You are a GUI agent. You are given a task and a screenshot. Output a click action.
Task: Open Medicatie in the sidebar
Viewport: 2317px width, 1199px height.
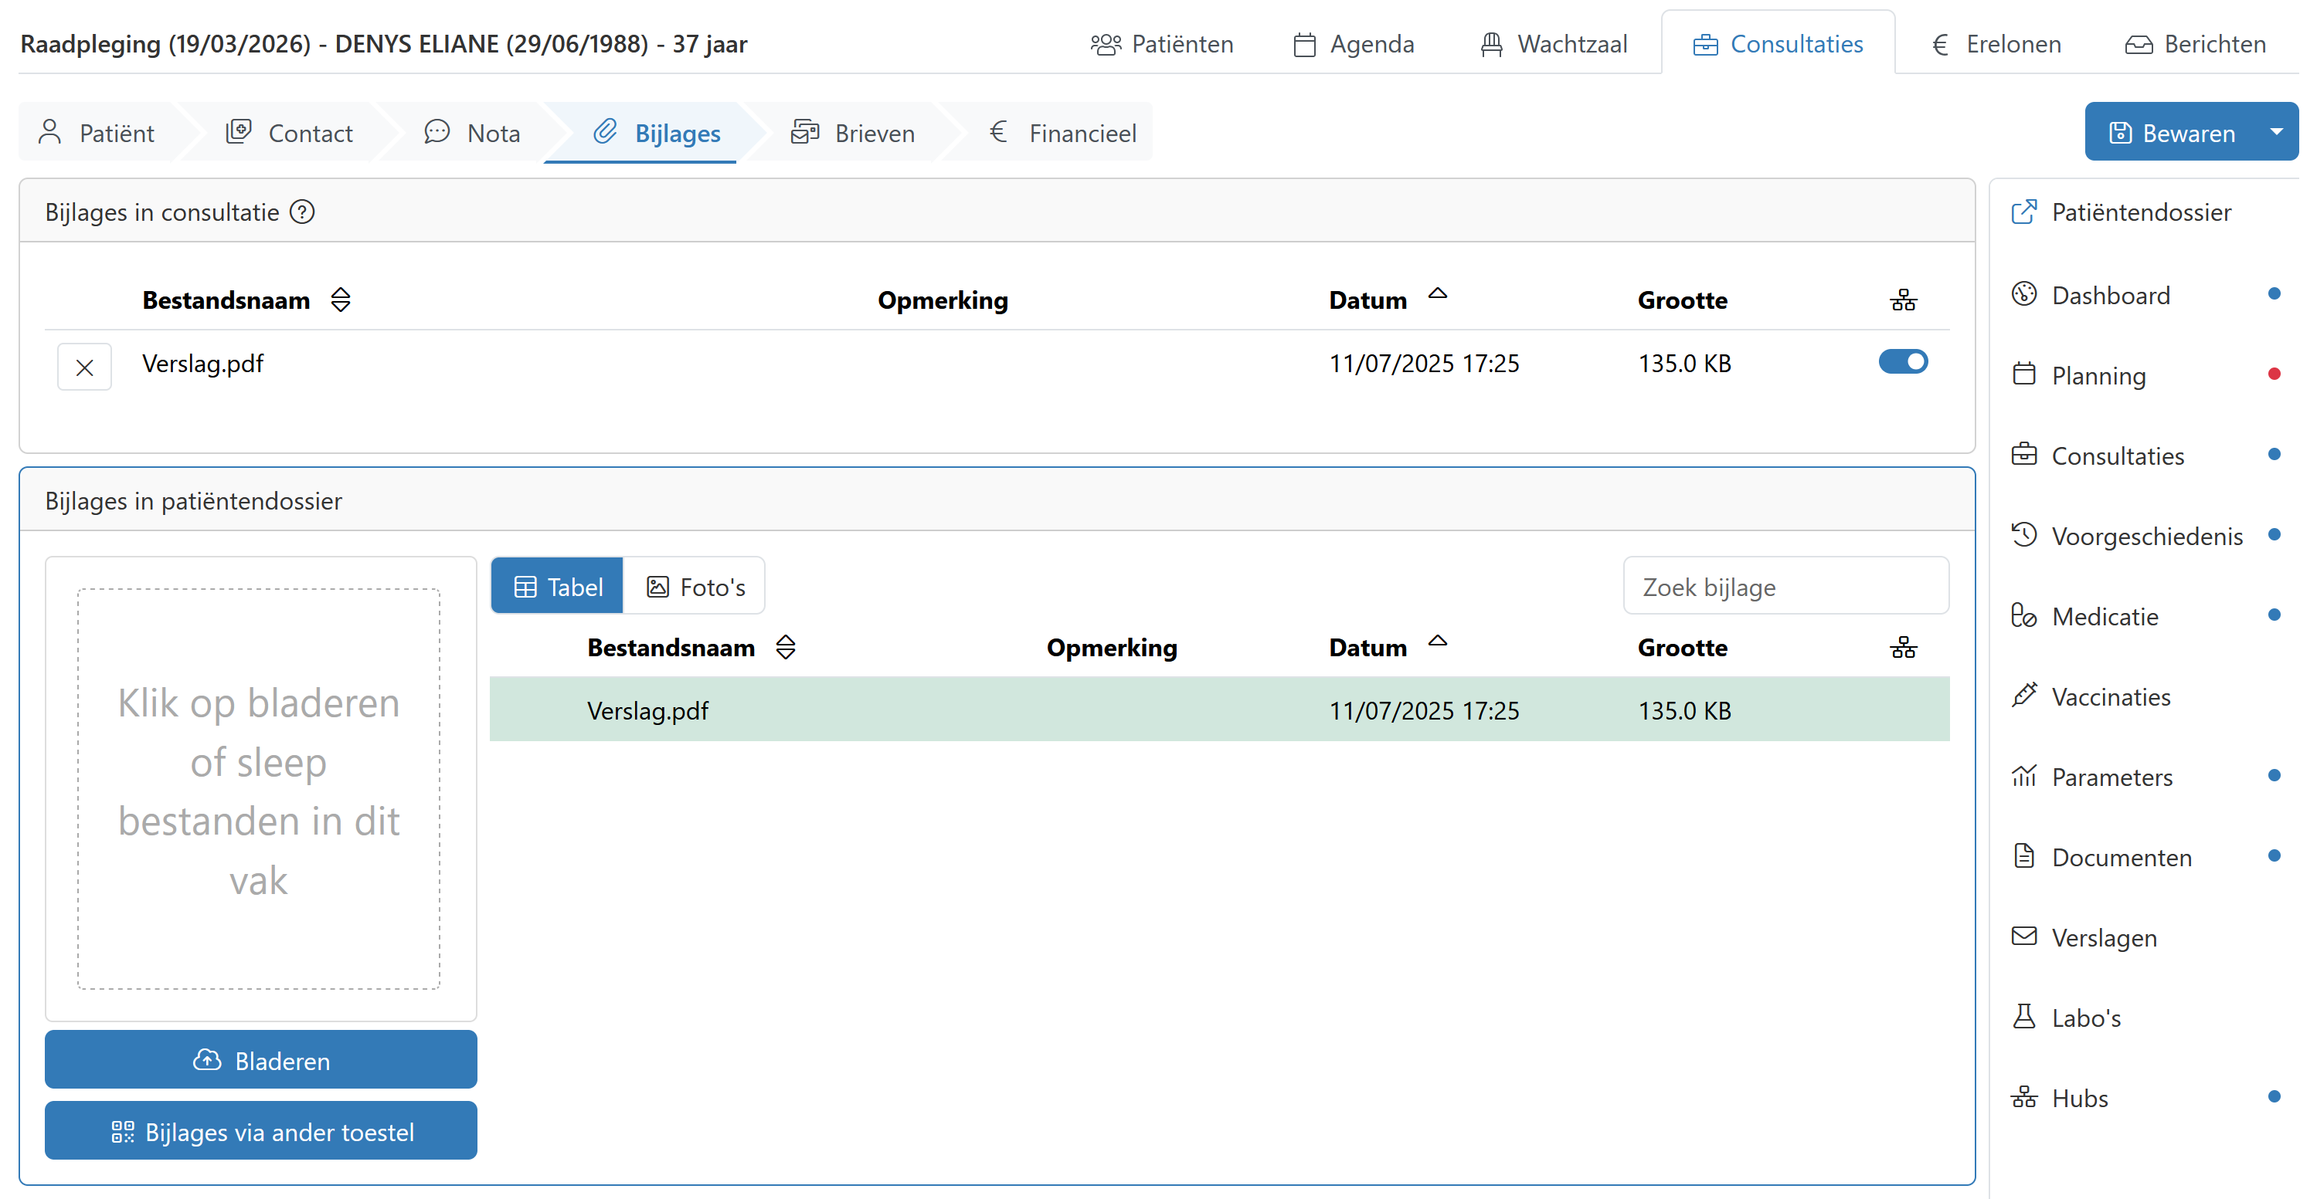coord(2104,617)
